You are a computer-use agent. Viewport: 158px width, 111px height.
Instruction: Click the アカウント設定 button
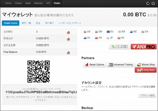(x=147, y=95)
